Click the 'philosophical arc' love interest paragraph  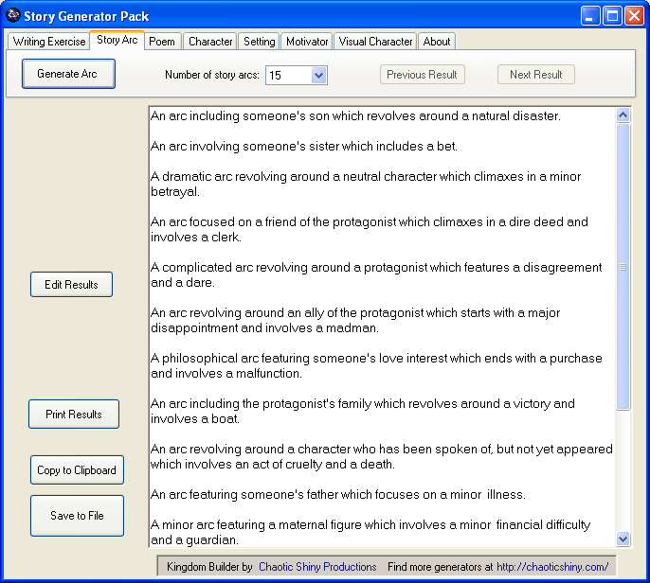point(376,365)
